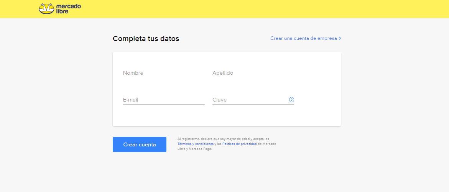Viewport: 449px width, 192px height.
Task: Click into the E-mail field
Action: point(164,100)
